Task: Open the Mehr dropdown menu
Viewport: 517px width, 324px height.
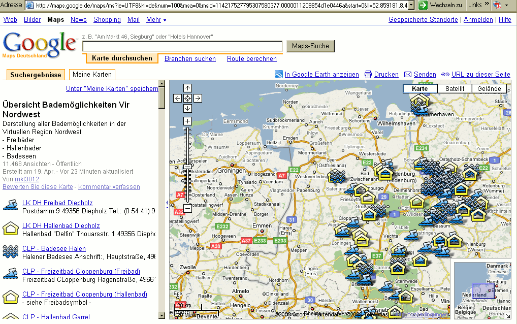Action: [156, 20]
